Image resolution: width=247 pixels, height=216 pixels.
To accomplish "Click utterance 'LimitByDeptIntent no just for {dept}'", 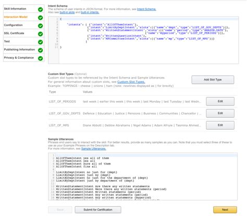I will tap(87, 172).
